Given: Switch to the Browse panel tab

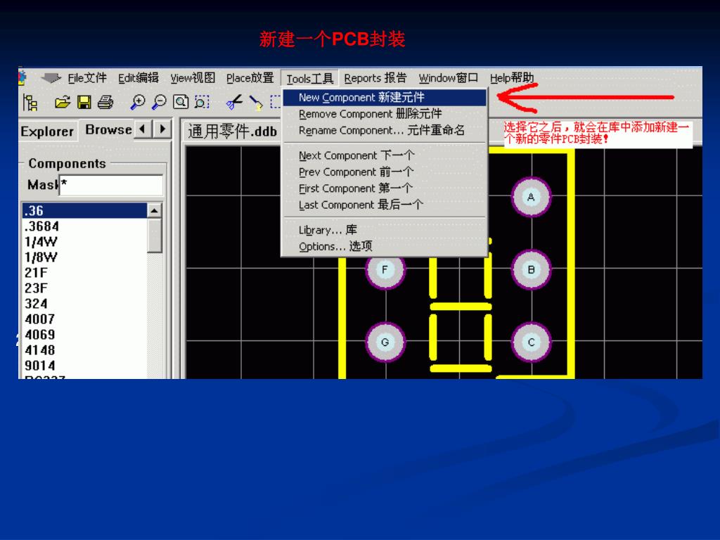Looking at the screenshot, I should 108,130.
